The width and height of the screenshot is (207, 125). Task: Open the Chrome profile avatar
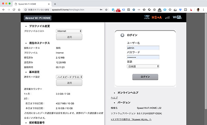(198, 10)
